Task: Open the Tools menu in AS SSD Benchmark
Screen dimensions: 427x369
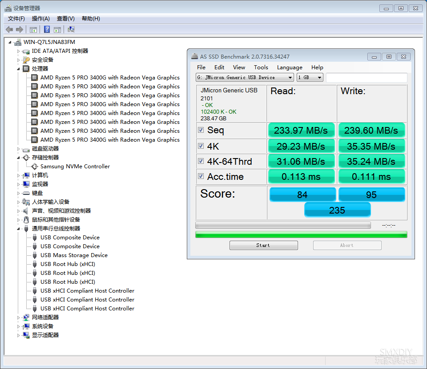Action: pyautogui.click(x=261, y=67)
